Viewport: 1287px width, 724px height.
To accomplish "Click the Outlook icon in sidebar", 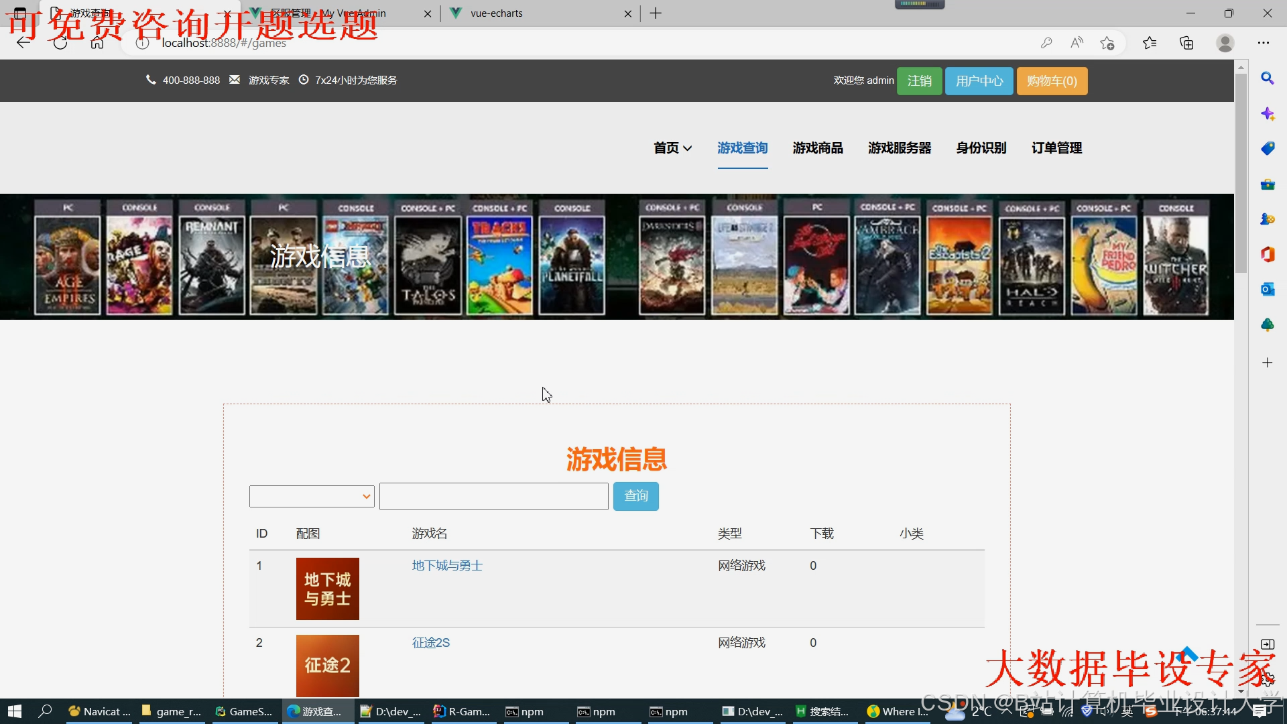I will click(1267, 289).
